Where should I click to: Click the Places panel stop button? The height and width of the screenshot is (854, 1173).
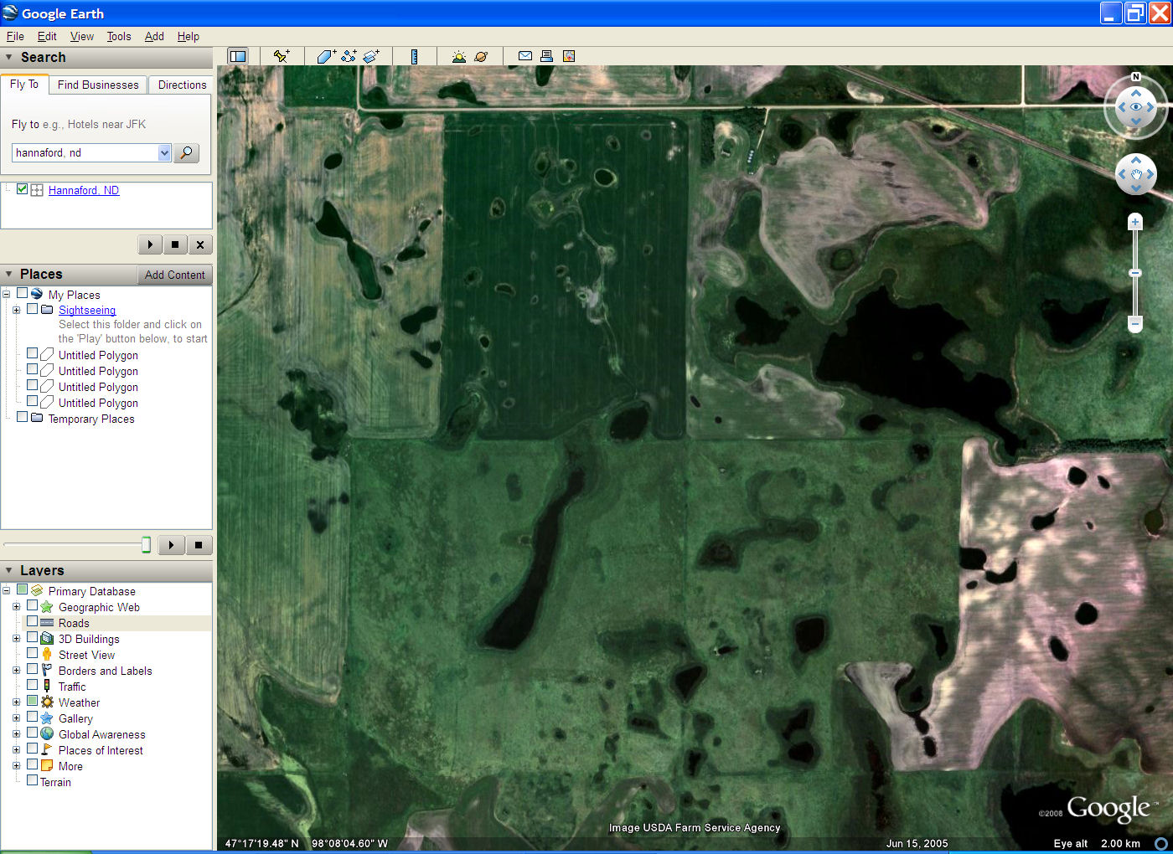coord(199,545)
